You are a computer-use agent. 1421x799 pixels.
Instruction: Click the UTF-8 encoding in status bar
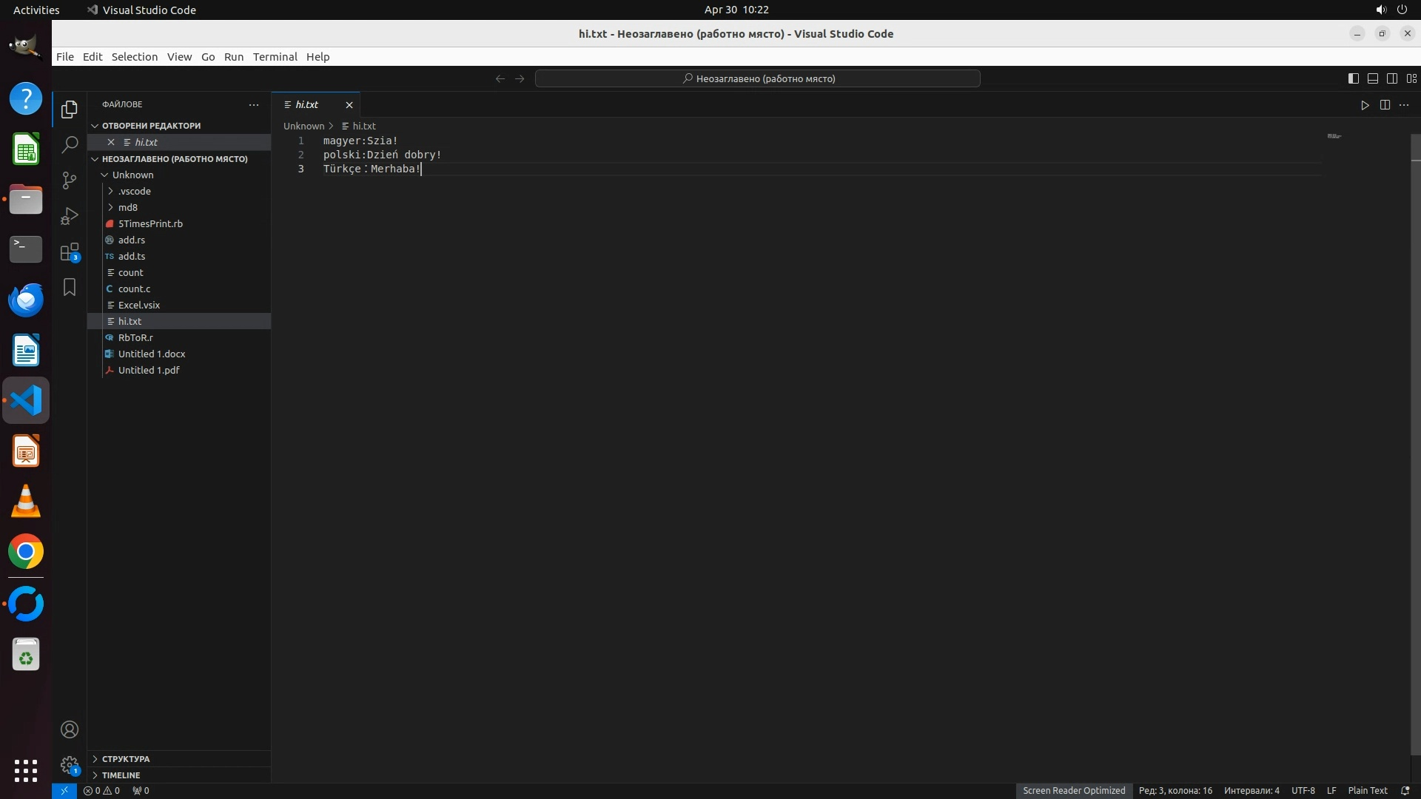pyautogui.click(x=1303, y=790)
